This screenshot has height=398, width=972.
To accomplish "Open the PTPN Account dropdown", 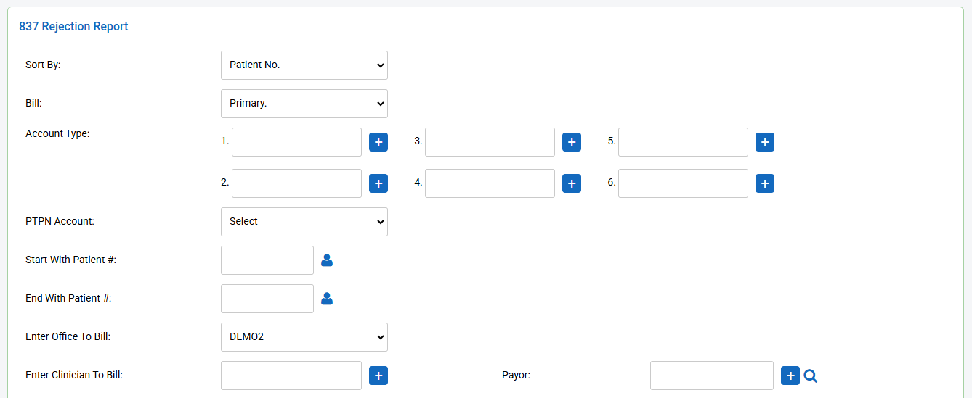I will (304, 222).
